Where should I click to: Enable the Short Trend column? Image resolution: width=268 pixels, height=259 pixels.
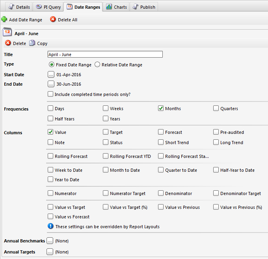[x=161, y=142]
